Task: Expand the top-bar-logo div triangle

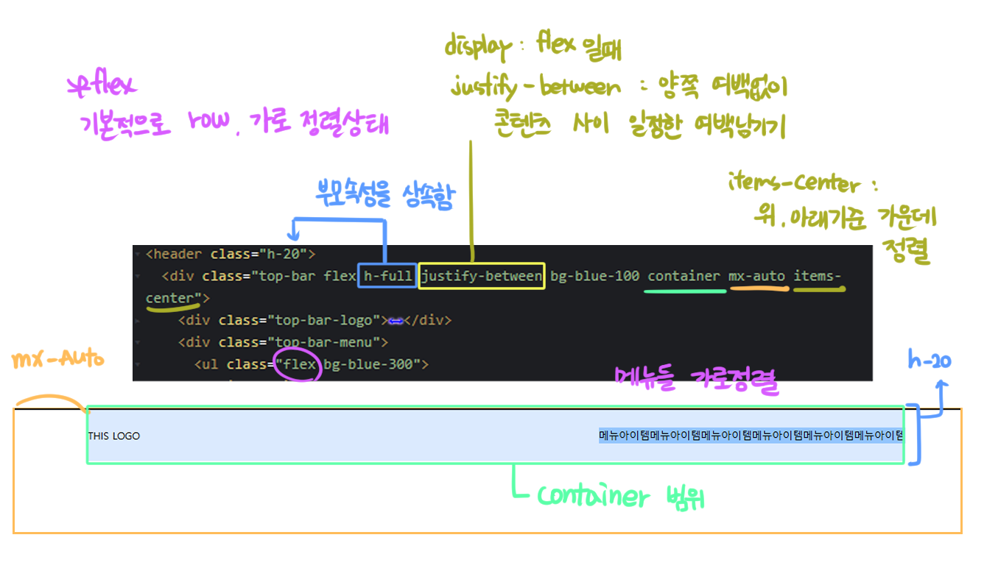Action: (x=137, y=321)
